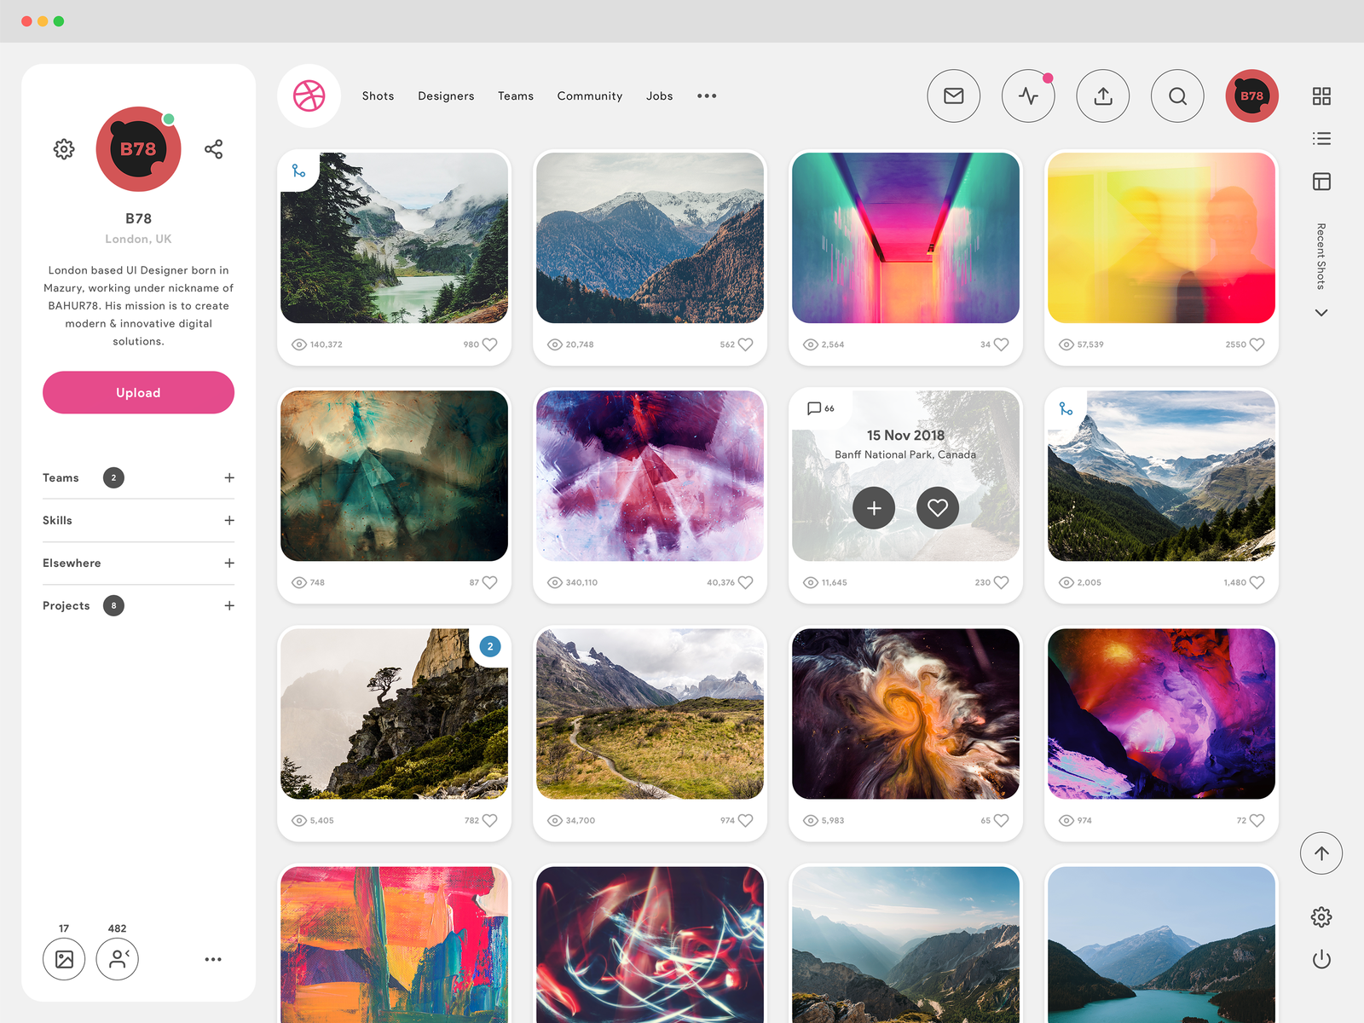
Task: Open the purple abstract shot with 40,376 likes
Action: 650,477
